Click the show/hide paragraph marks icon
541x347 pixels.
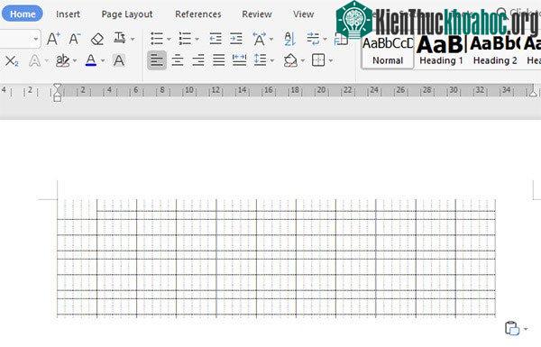[313, 39]
